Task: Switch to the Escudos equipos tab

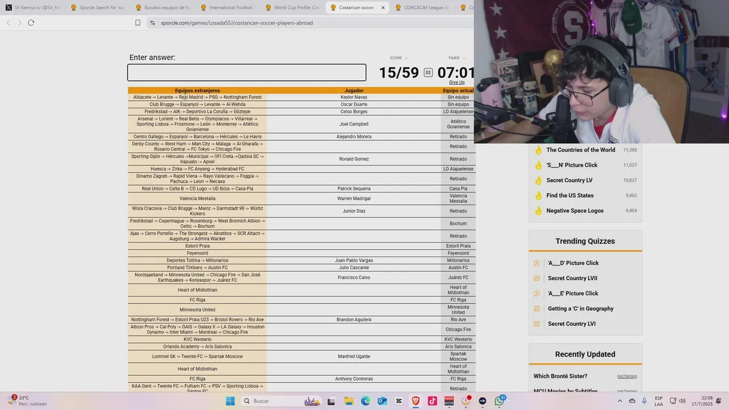Action: pyautogui.click(x=162, y=7)
